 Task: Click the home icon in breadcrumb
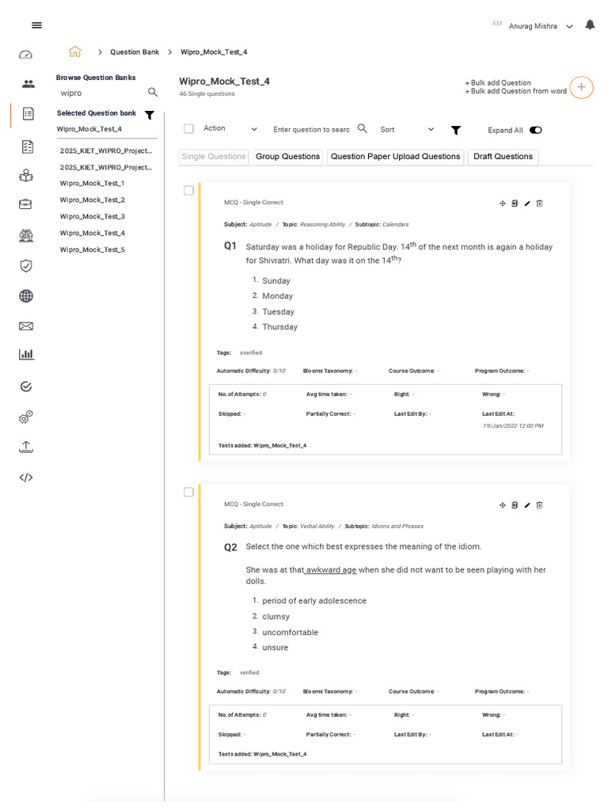click(75, 51)
